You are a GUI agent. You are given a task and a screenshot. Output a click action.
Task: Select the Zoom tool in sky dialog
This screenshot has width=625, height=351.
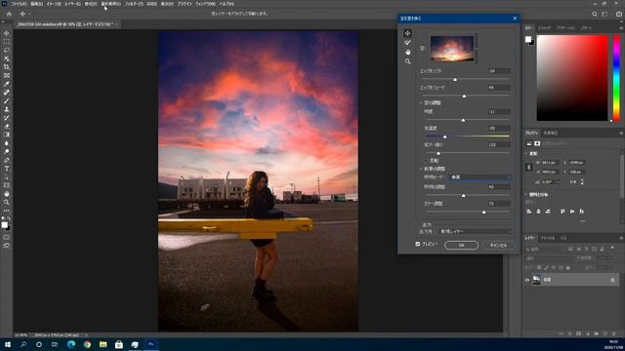coord(407,61)
